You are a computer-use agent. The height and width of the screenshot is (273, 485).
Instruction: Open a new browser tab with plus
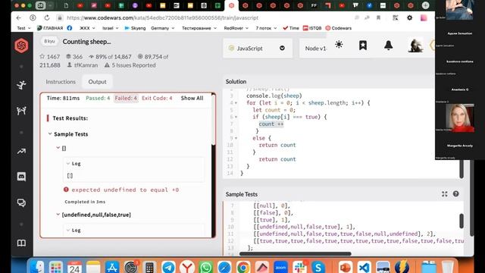click(426, 5)
